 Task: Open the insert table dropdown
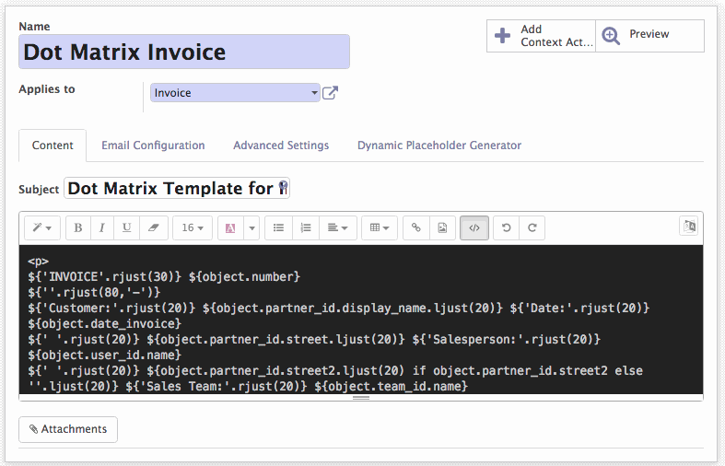pyautogui.click(x=380, y=227)
